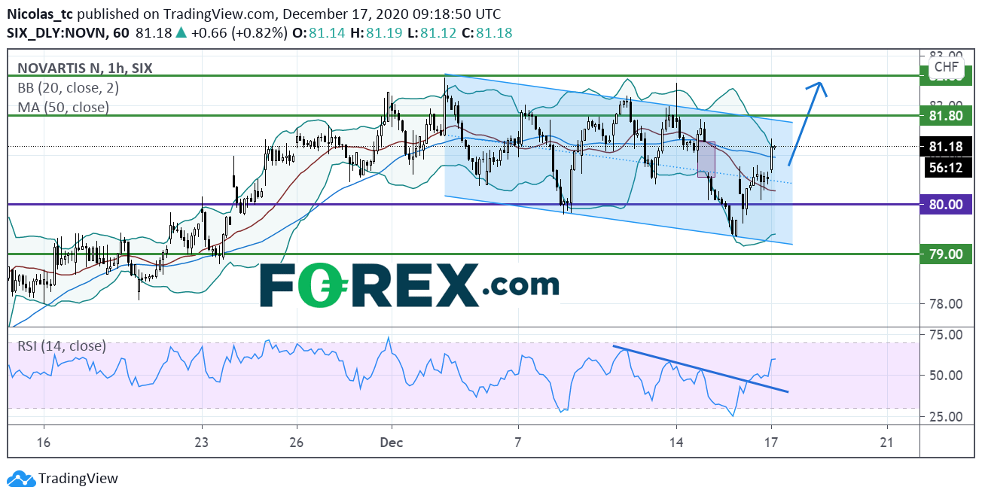Click the current price 81.18 label
The image size is (982, 499).
pos(945,147)
